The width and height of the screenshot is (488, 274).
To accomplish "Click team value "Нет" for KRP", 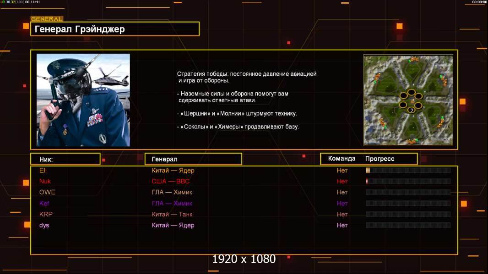I will [342, 214].
